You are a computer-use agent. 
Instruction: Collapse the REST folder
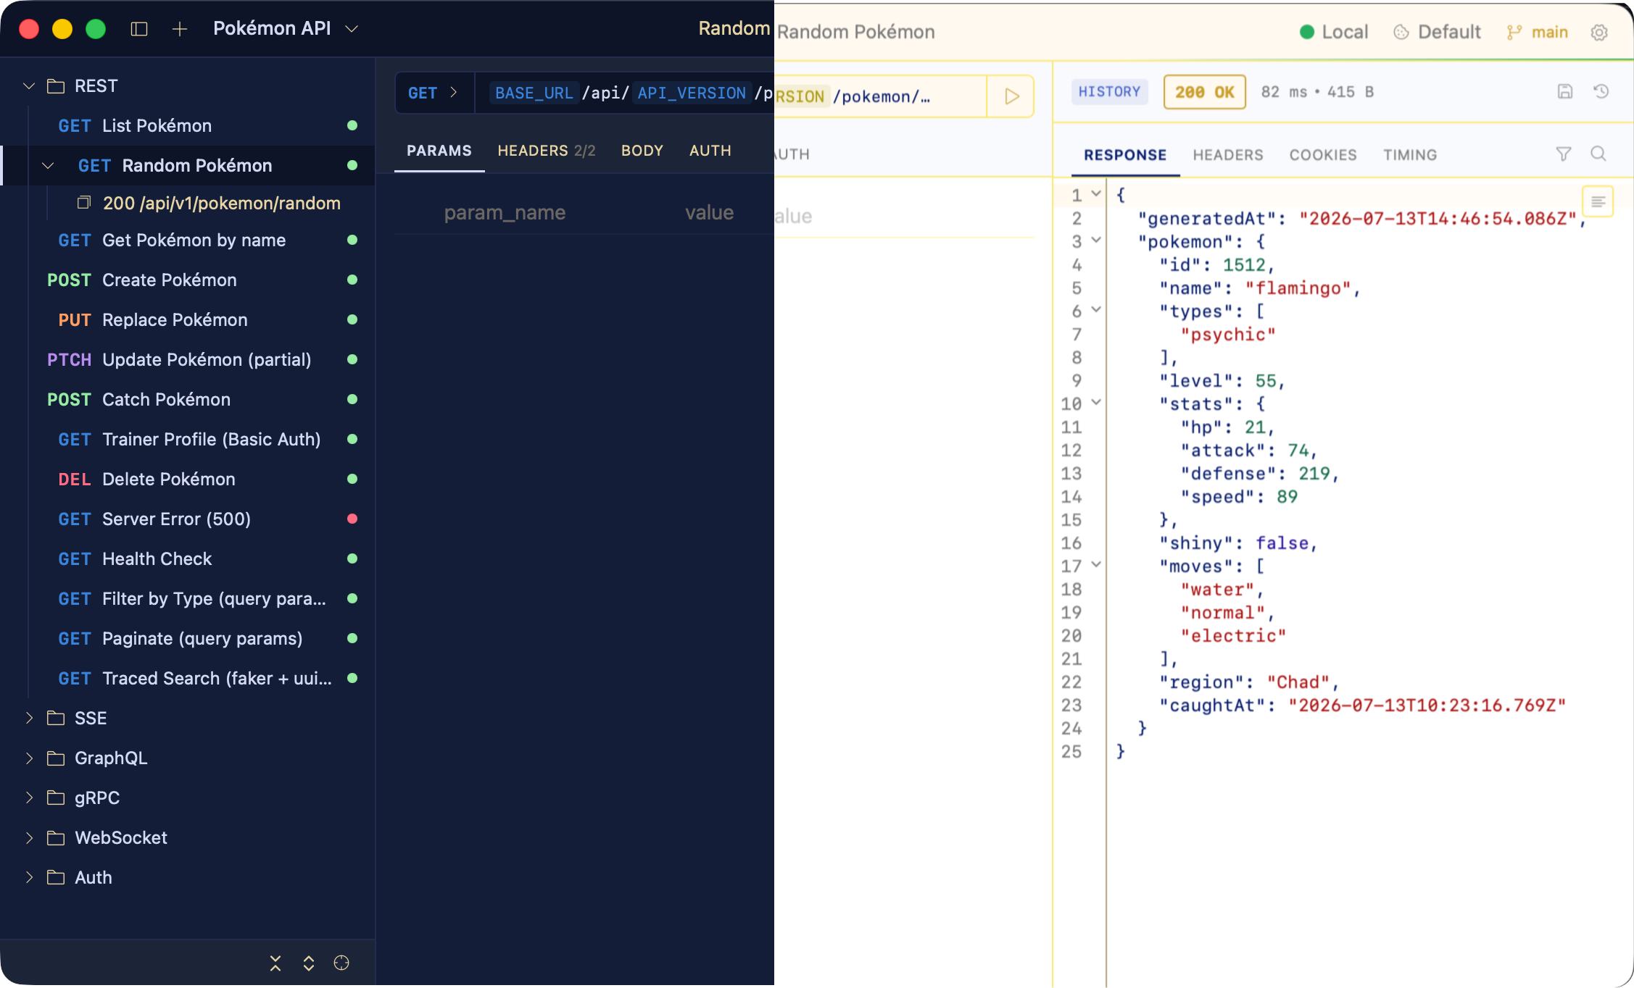(x=29, y=86)
